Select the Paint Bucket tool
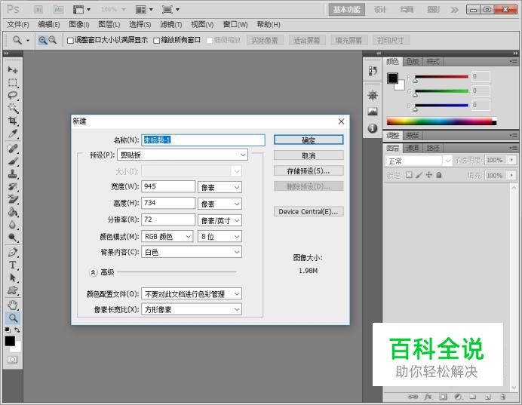The width and height of the screenshot is (522, 405). [13, 212]
